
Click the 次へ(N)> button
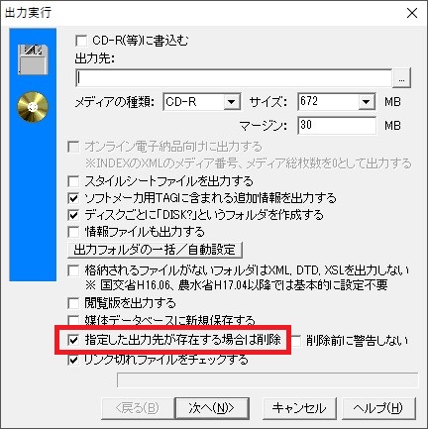coord(212,408)
